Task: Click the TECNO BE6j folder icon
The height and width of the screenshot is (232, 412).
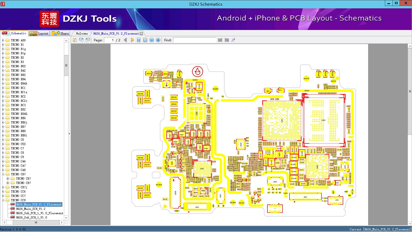Action: pyautogui.click(x=8, y=122)
